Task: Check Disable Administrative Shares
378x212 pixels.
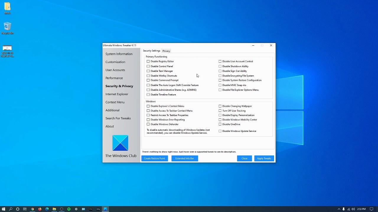Action: click(148, 90)
